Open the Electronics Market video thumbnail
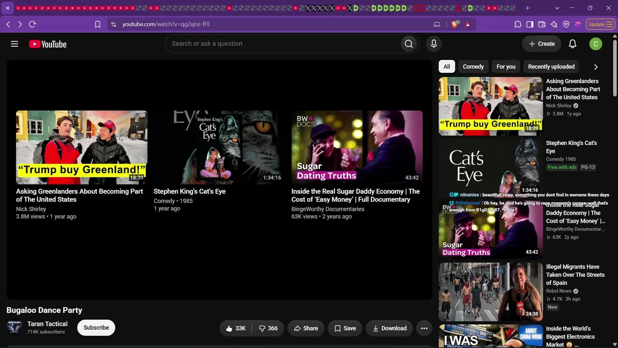Image resolution: width=618 pixels, height=348 pixels. coord(491,336)
